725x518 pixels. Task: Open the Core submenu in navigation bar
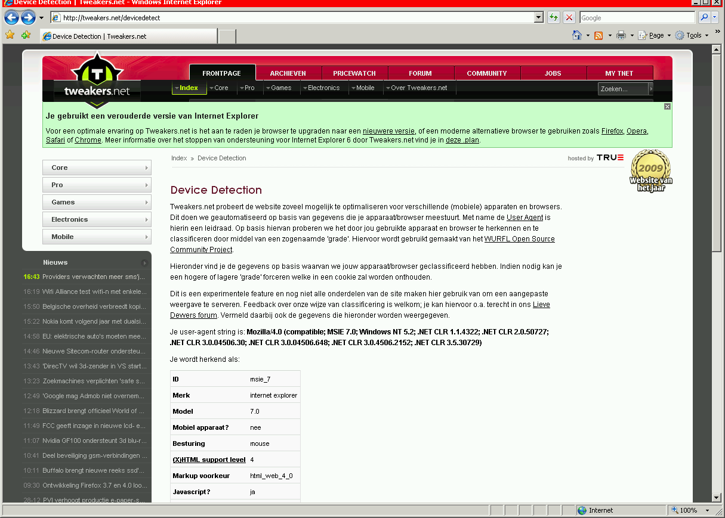point(218,88)
